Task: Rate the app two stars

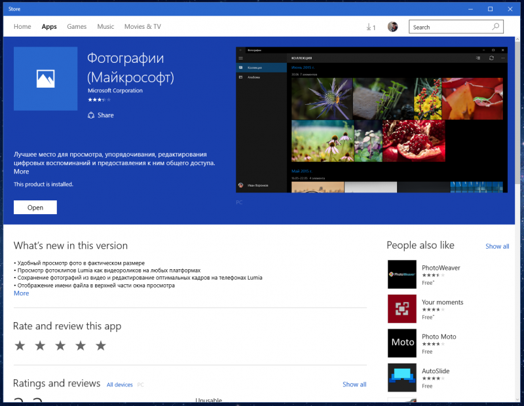Action: [x=40, y=346]
